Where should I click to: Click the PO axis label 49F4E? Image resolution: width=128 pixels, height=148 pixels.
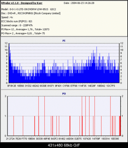(47, 138)
